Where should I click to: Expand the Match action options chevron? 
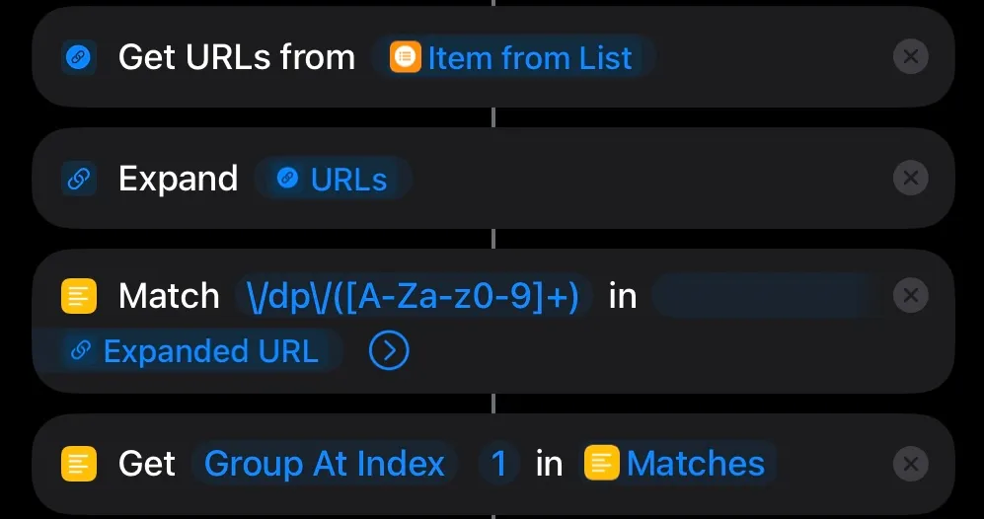coord(389,351)
